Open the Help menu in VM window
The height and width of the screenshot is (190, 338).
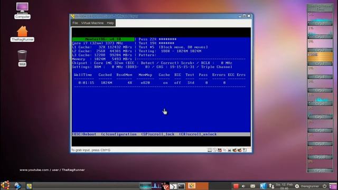[110, 23]
